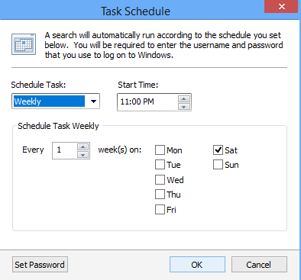Check the Wed day box
This screenshot has height=280, width=301.
160,180
